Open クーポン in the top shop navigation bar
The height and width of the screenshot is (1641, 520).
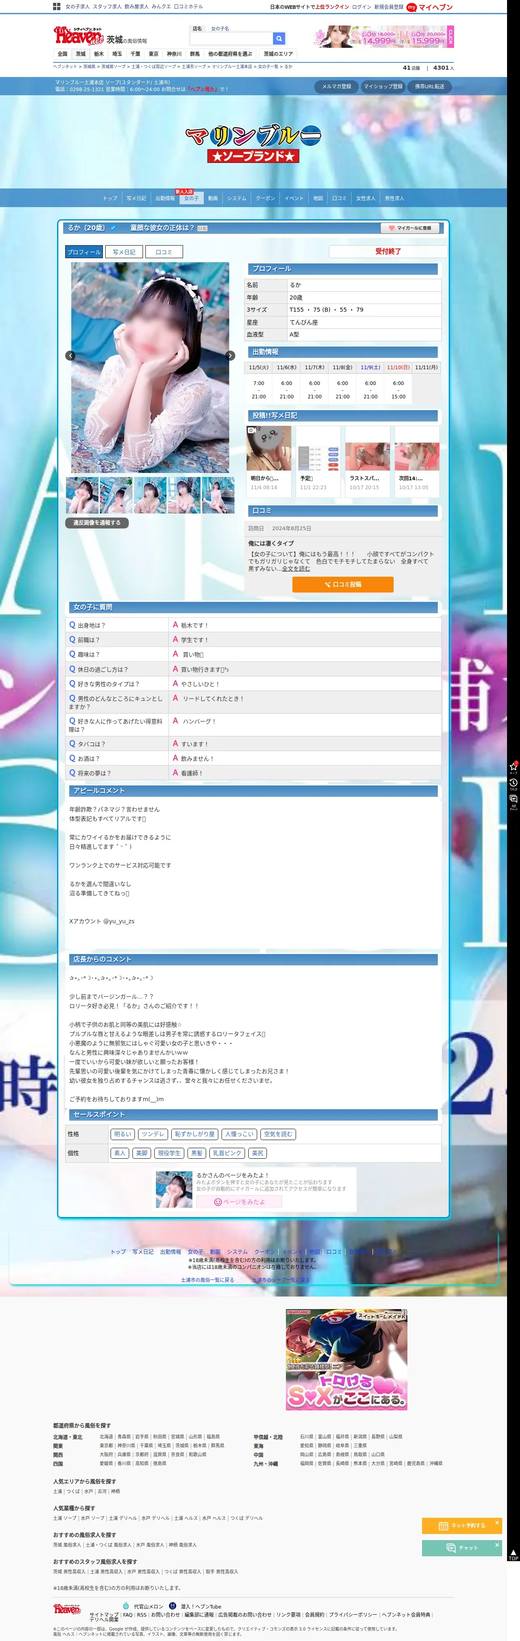(265, 198)
